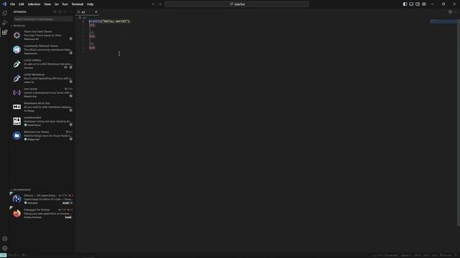Click the remote window indicator in the status bar
460x258 pixels.
click(x=3, y=255)
